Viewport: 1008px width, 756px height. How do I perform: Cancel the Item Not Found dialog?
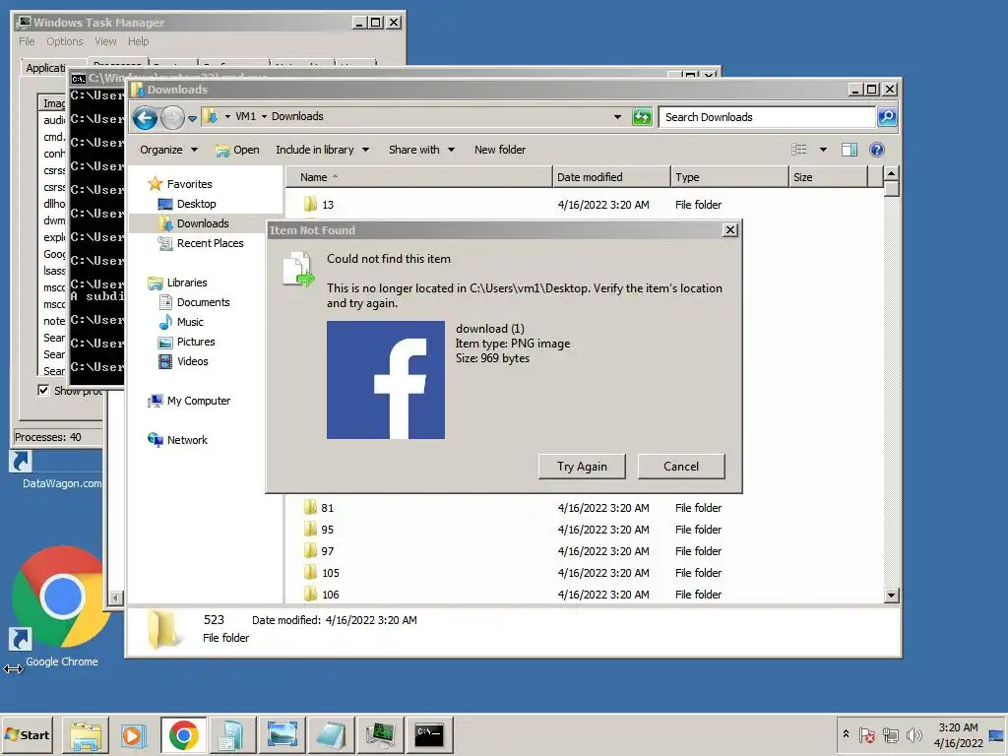681,466
